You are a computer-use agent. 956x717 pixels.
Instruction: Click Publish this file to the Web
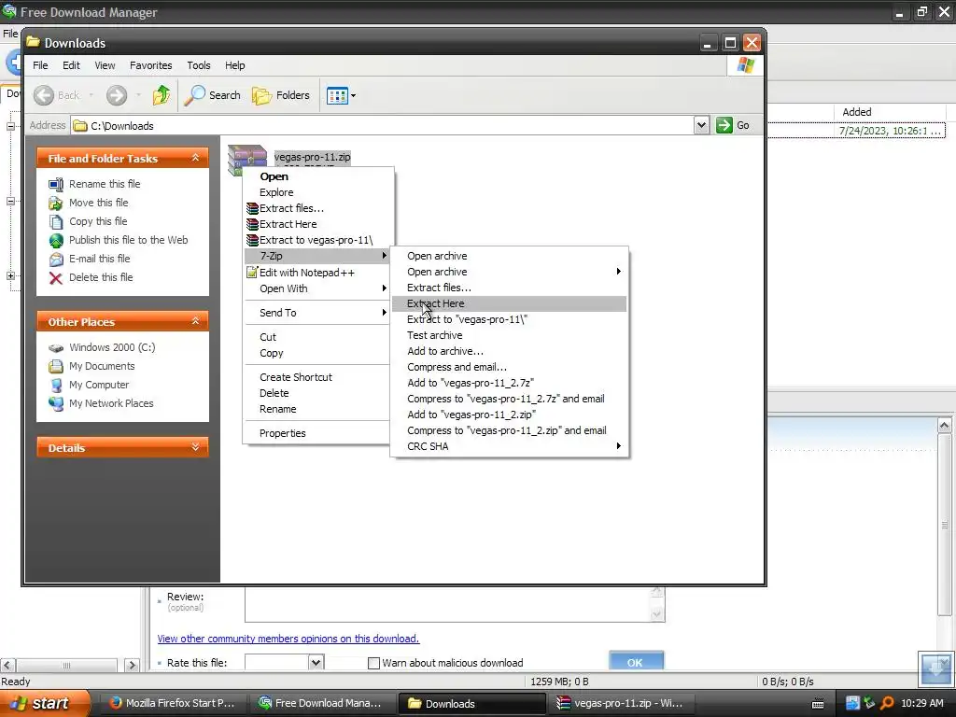coord(128,240)
